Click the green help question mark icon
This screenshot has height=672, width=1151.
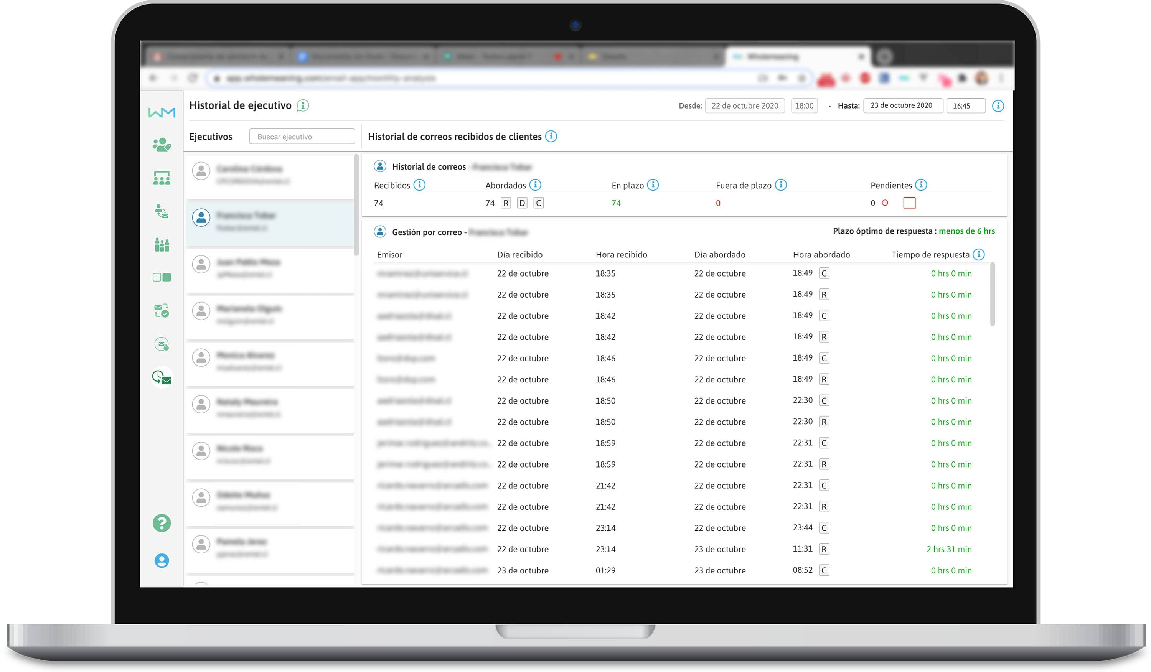click(162, 523)
